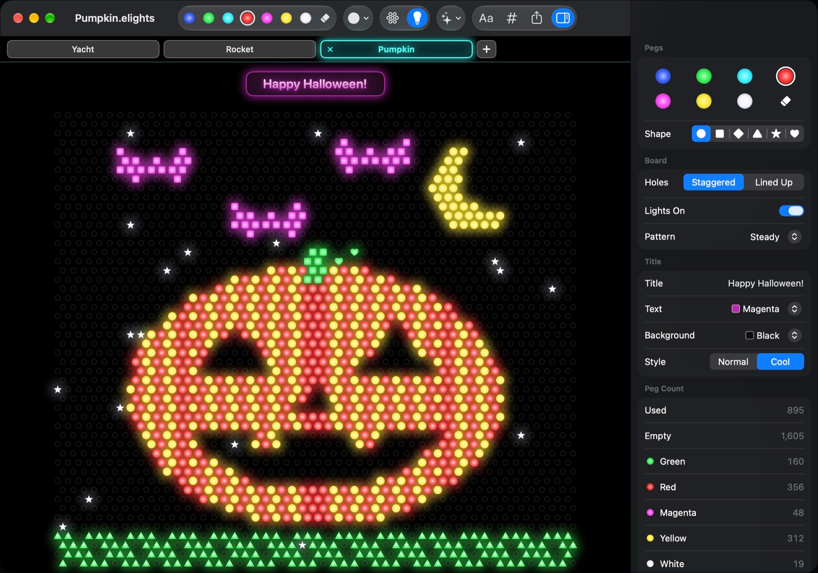This screenshot has width=818, height=573.
Task: Click the staggered holes pattern icon
Action: [x=392, y=18]
